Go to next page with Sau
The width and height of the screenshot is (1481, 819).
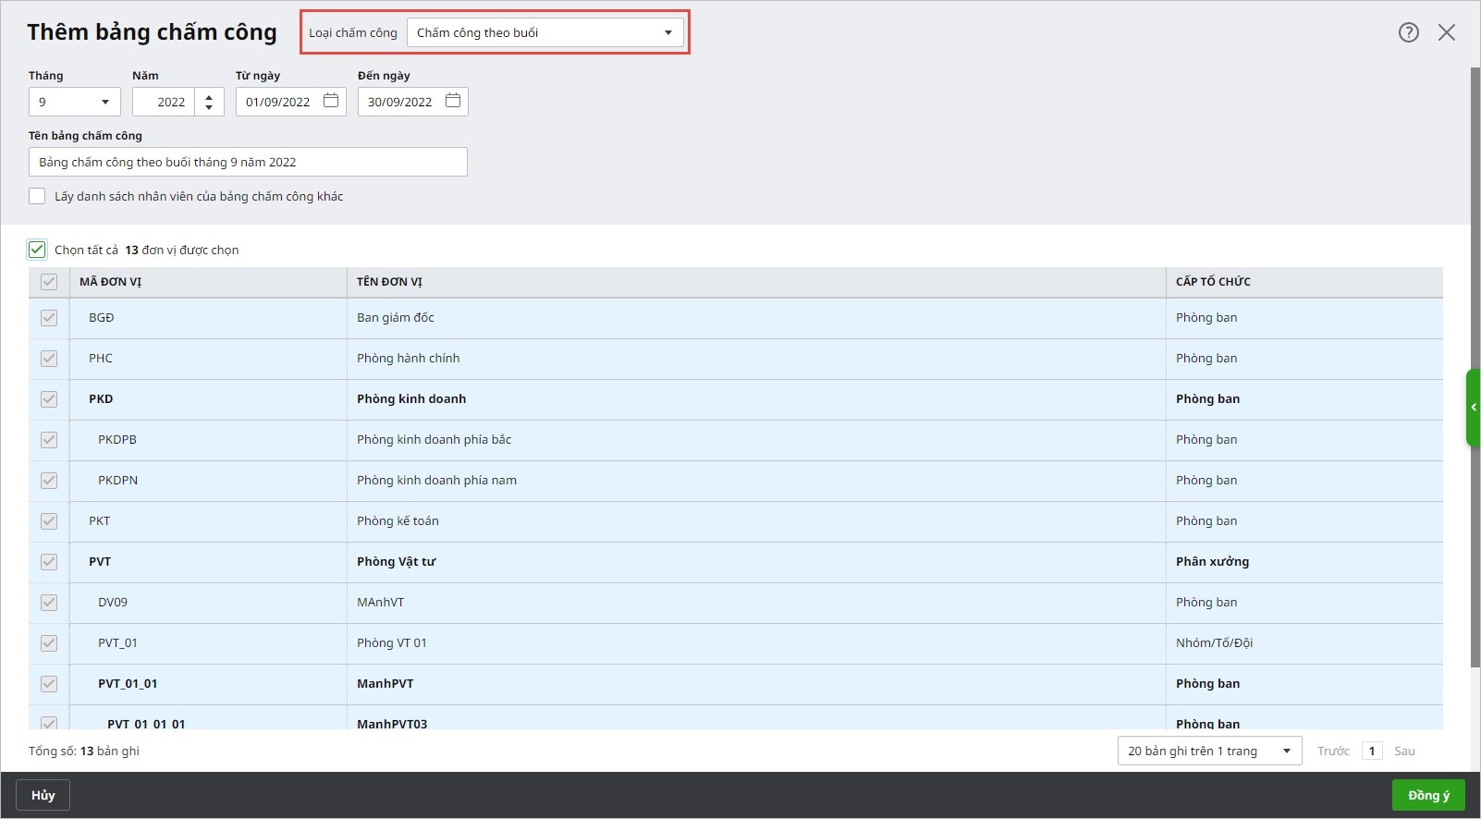click(1404, 751)
